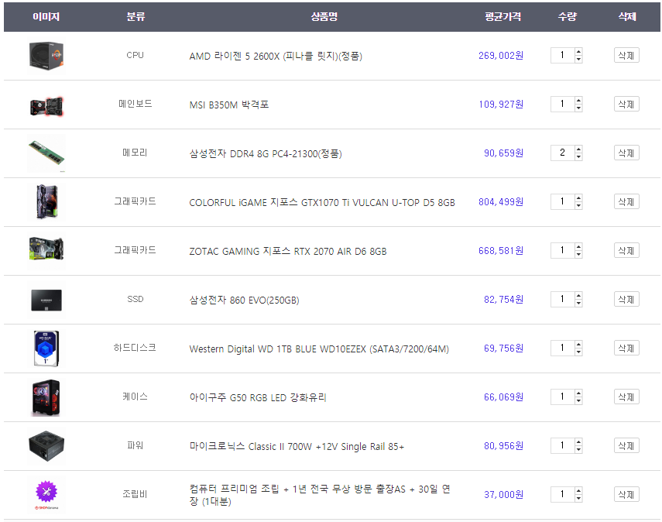
Task: Decrease quantity of 마이크로닉스 power supply
Action: pos(578,449)
